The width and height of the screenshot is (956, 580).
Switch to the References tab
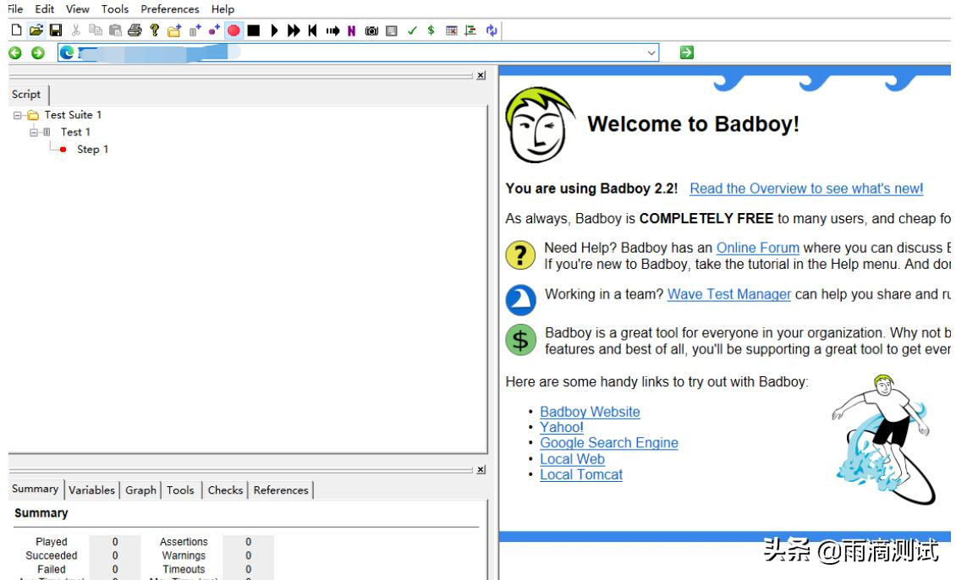pyautogui.click(x=281, y=490)
